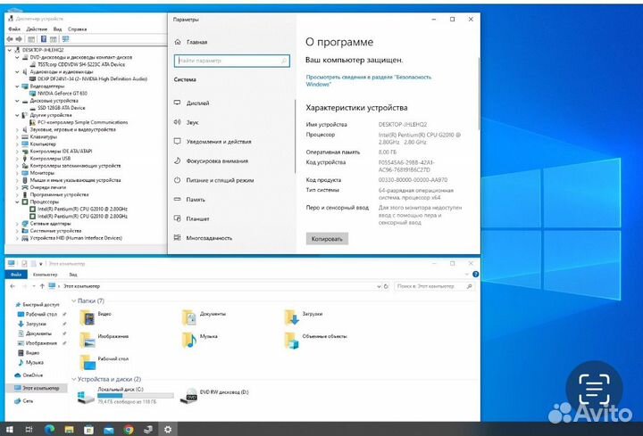The width and height of the screenshot is (643, 436).
Task: Go to Главная in Settings
Action: (196, 42)
